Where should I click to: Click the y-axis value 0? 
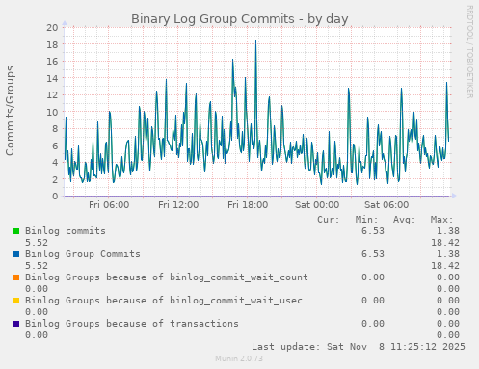tap(55, 197)
